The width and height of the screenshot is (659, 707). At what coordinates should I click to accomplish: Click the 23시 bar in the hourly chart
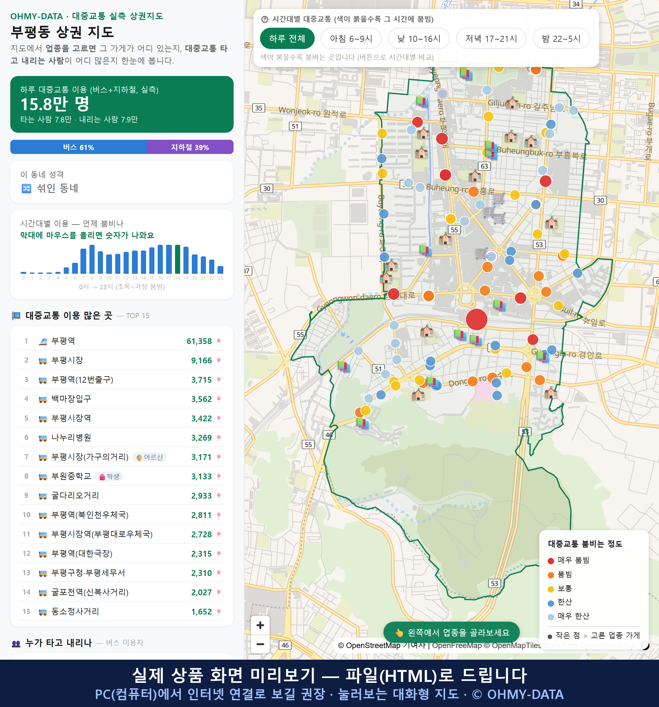tap(220, 270)
